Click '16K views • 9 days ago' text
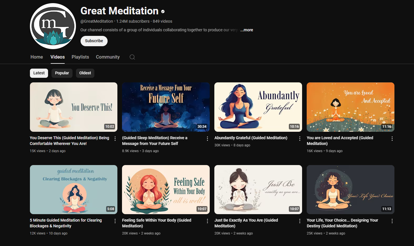Viewport: 414px width, 246px height. click(x=325, y=151)
